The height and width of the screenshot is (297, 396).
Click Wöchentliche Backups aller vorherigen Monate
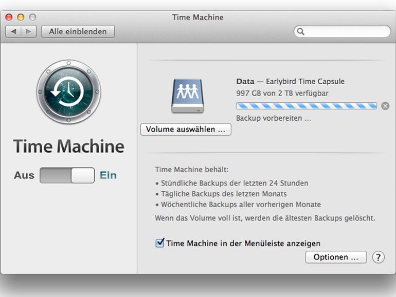[241, 205]
